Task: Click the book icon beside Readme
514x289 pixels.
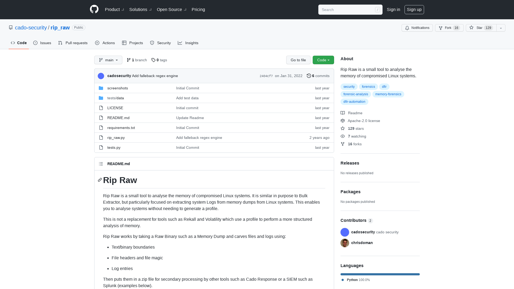Action: click(343, 113)
